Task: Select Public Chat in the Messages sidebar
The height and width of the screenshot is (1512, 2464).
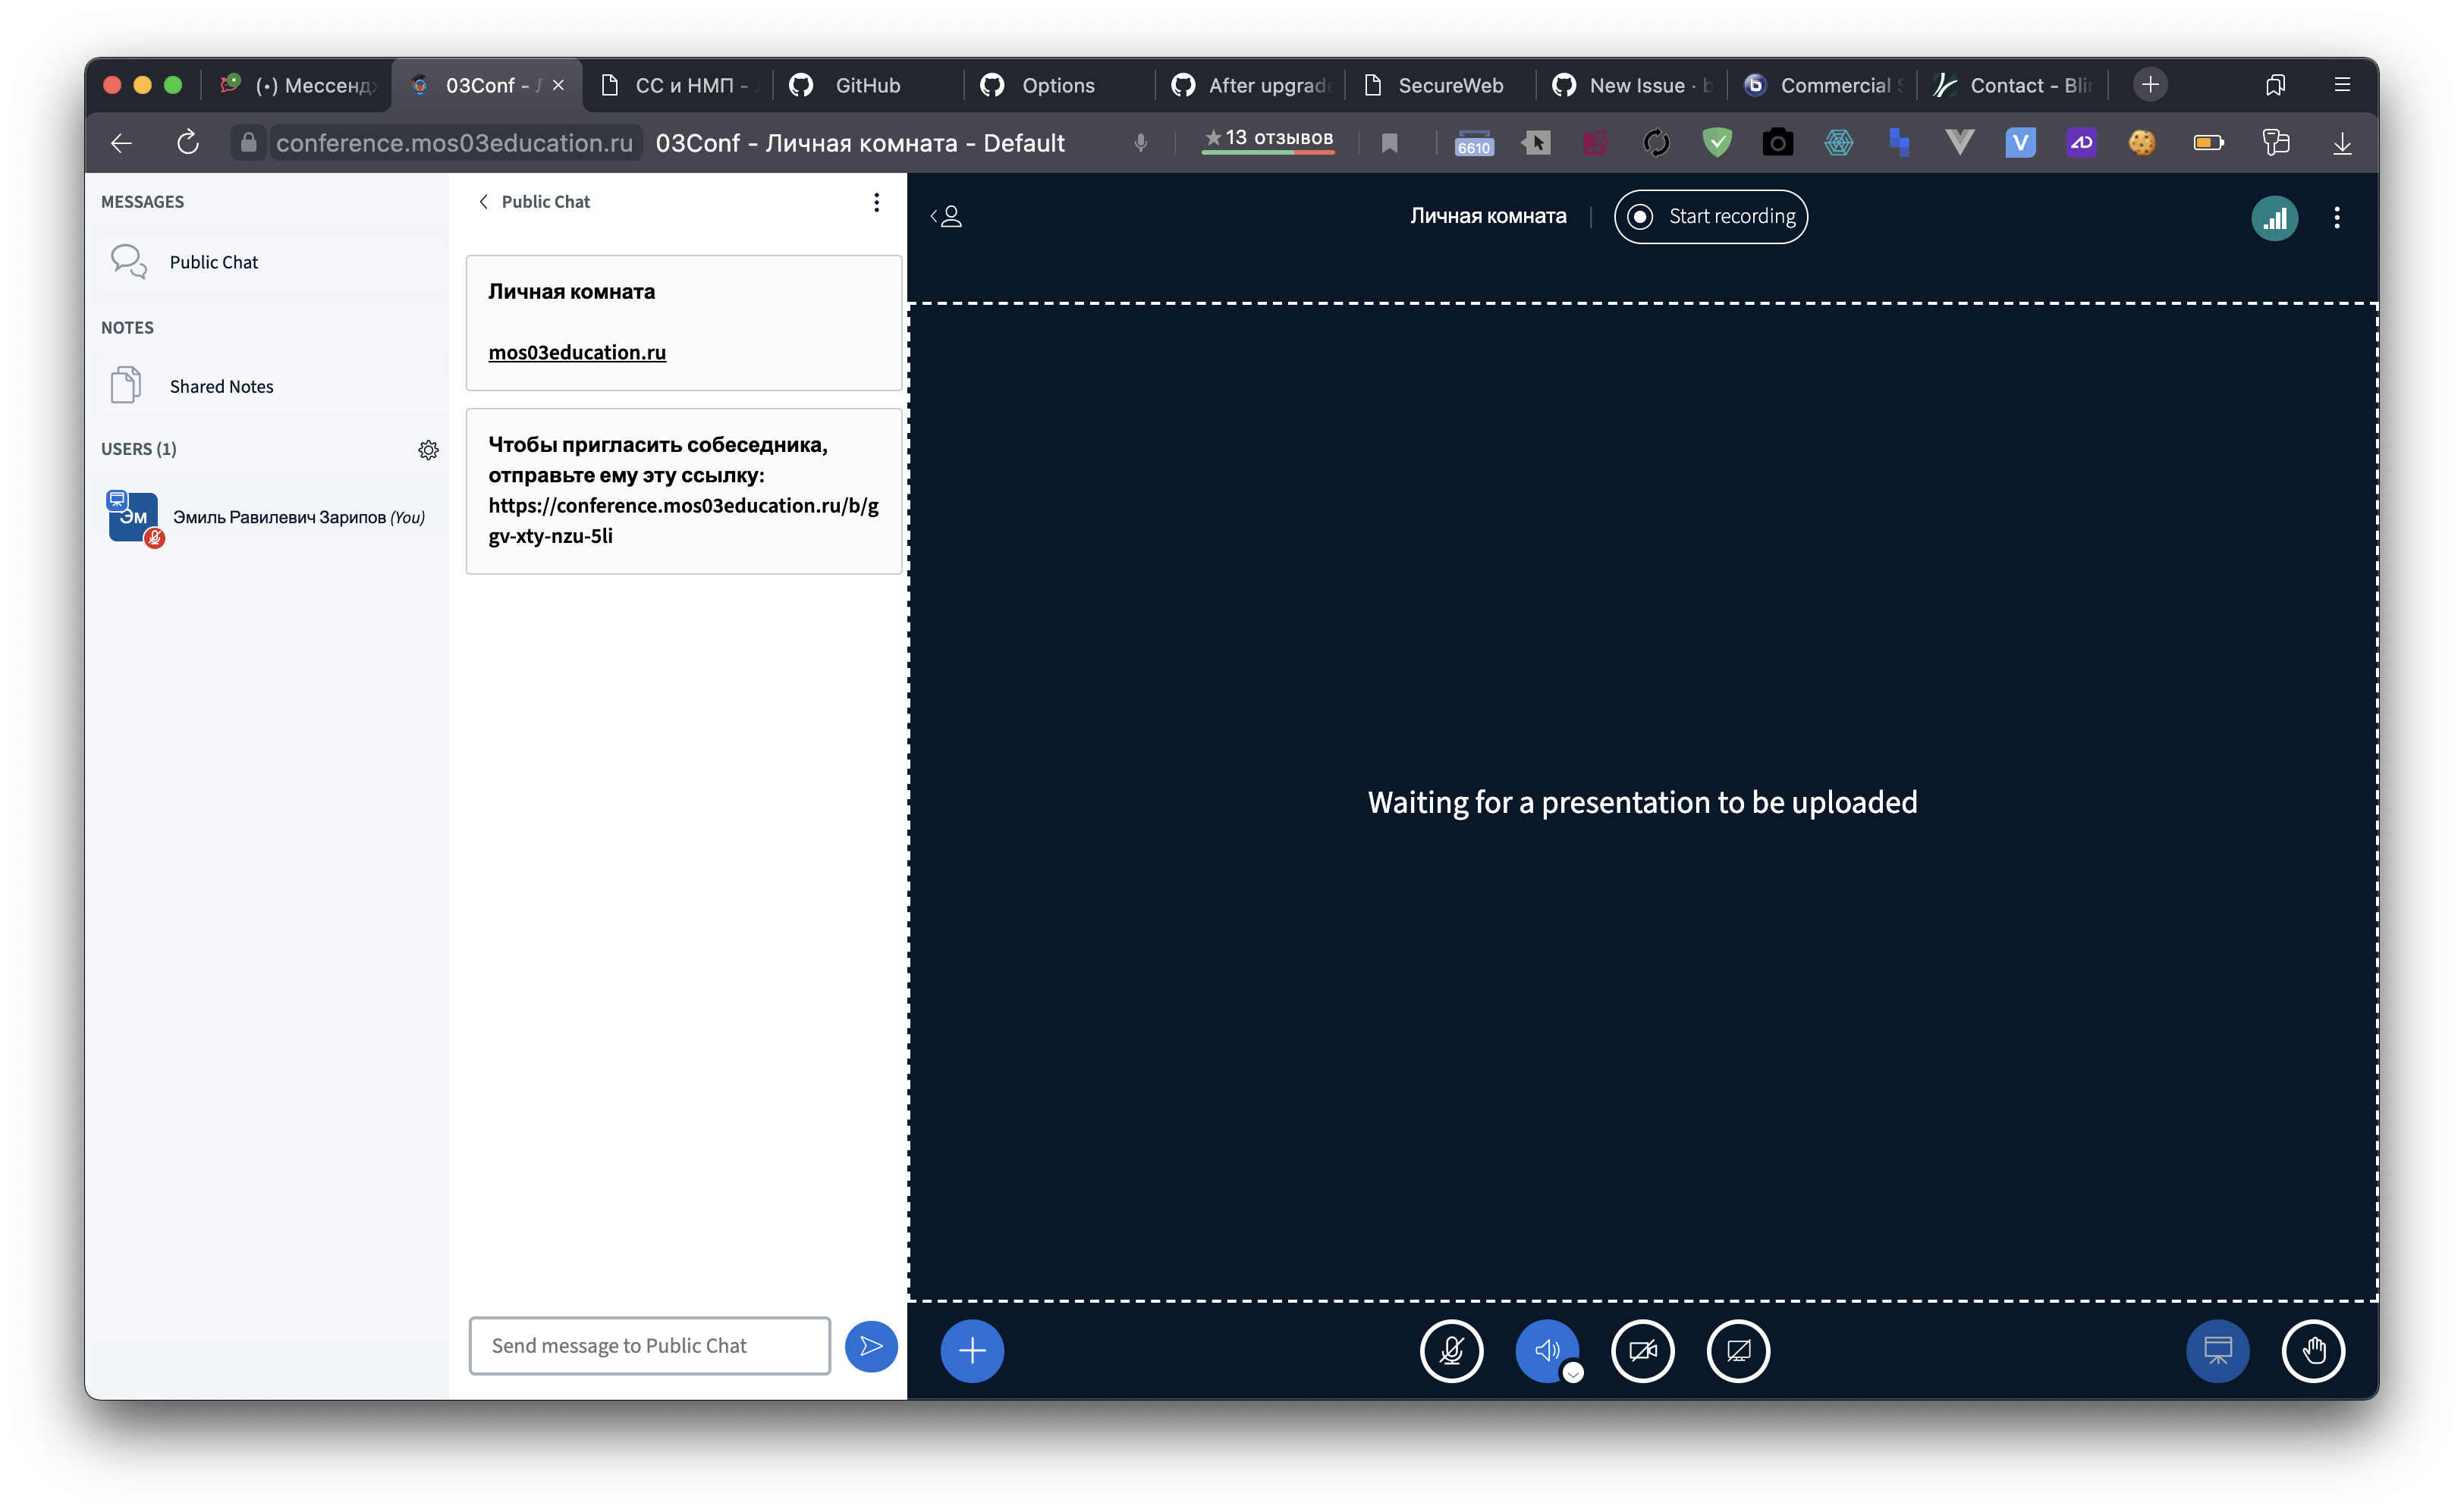Action: pos(213,261)
